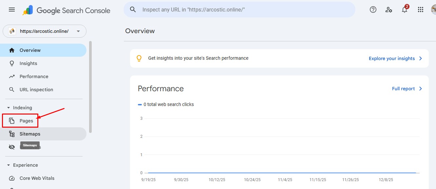Click the Full report link
This screenshot has height=189, width=436.
coord(407,89)
